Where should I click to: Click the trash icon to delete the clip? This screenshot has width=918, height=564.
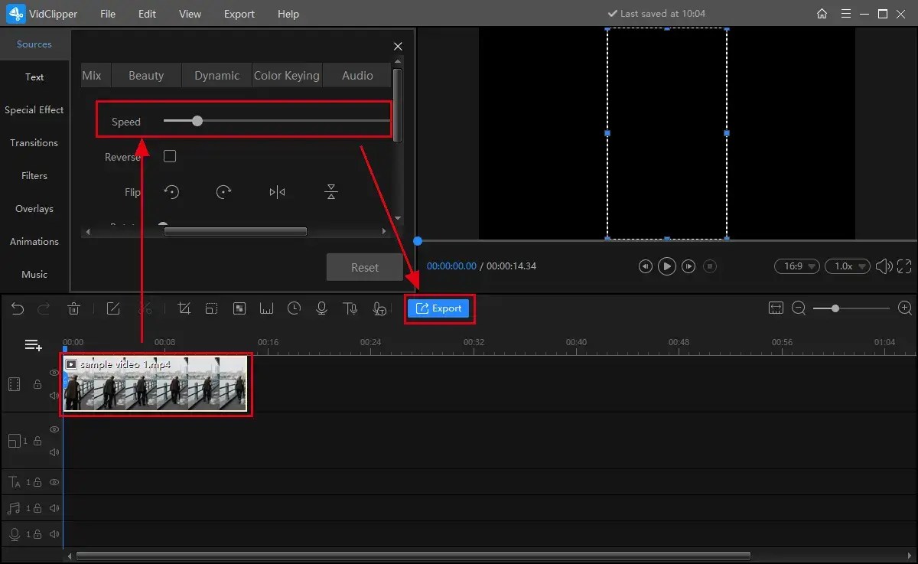coord(73,308)
